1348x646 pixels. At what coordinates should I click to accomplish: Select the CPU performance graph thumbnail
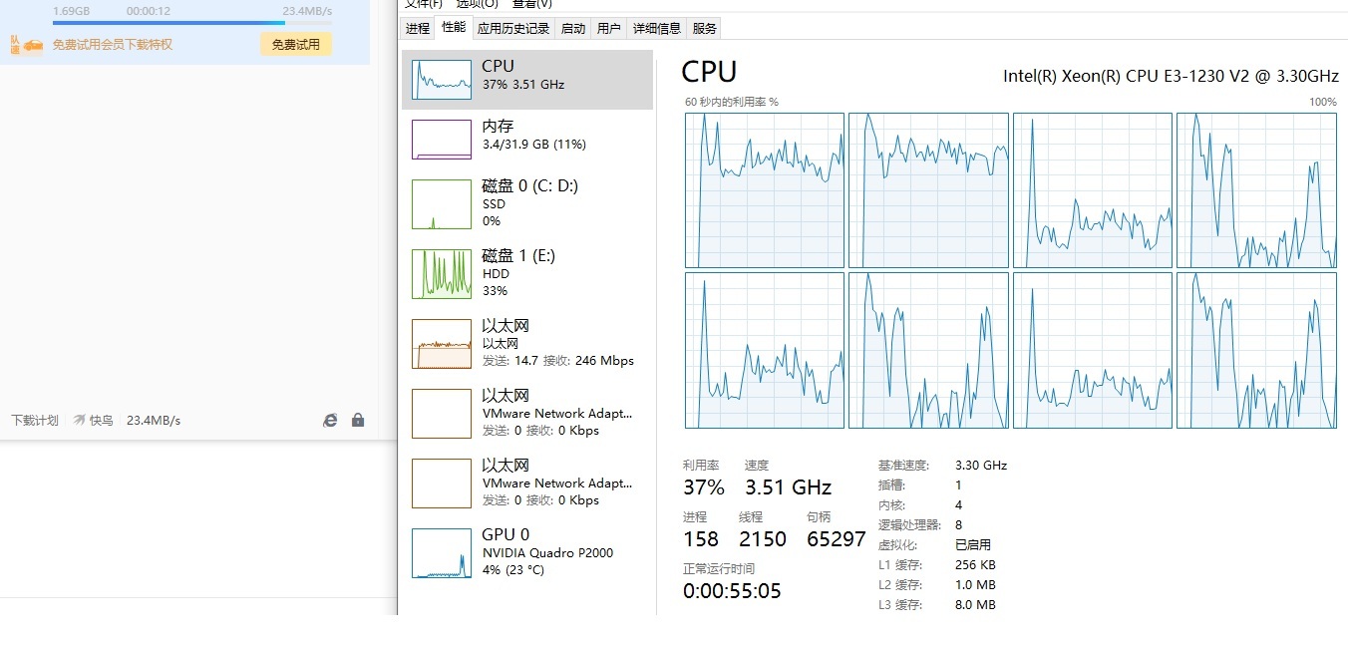tap(442, 79)
